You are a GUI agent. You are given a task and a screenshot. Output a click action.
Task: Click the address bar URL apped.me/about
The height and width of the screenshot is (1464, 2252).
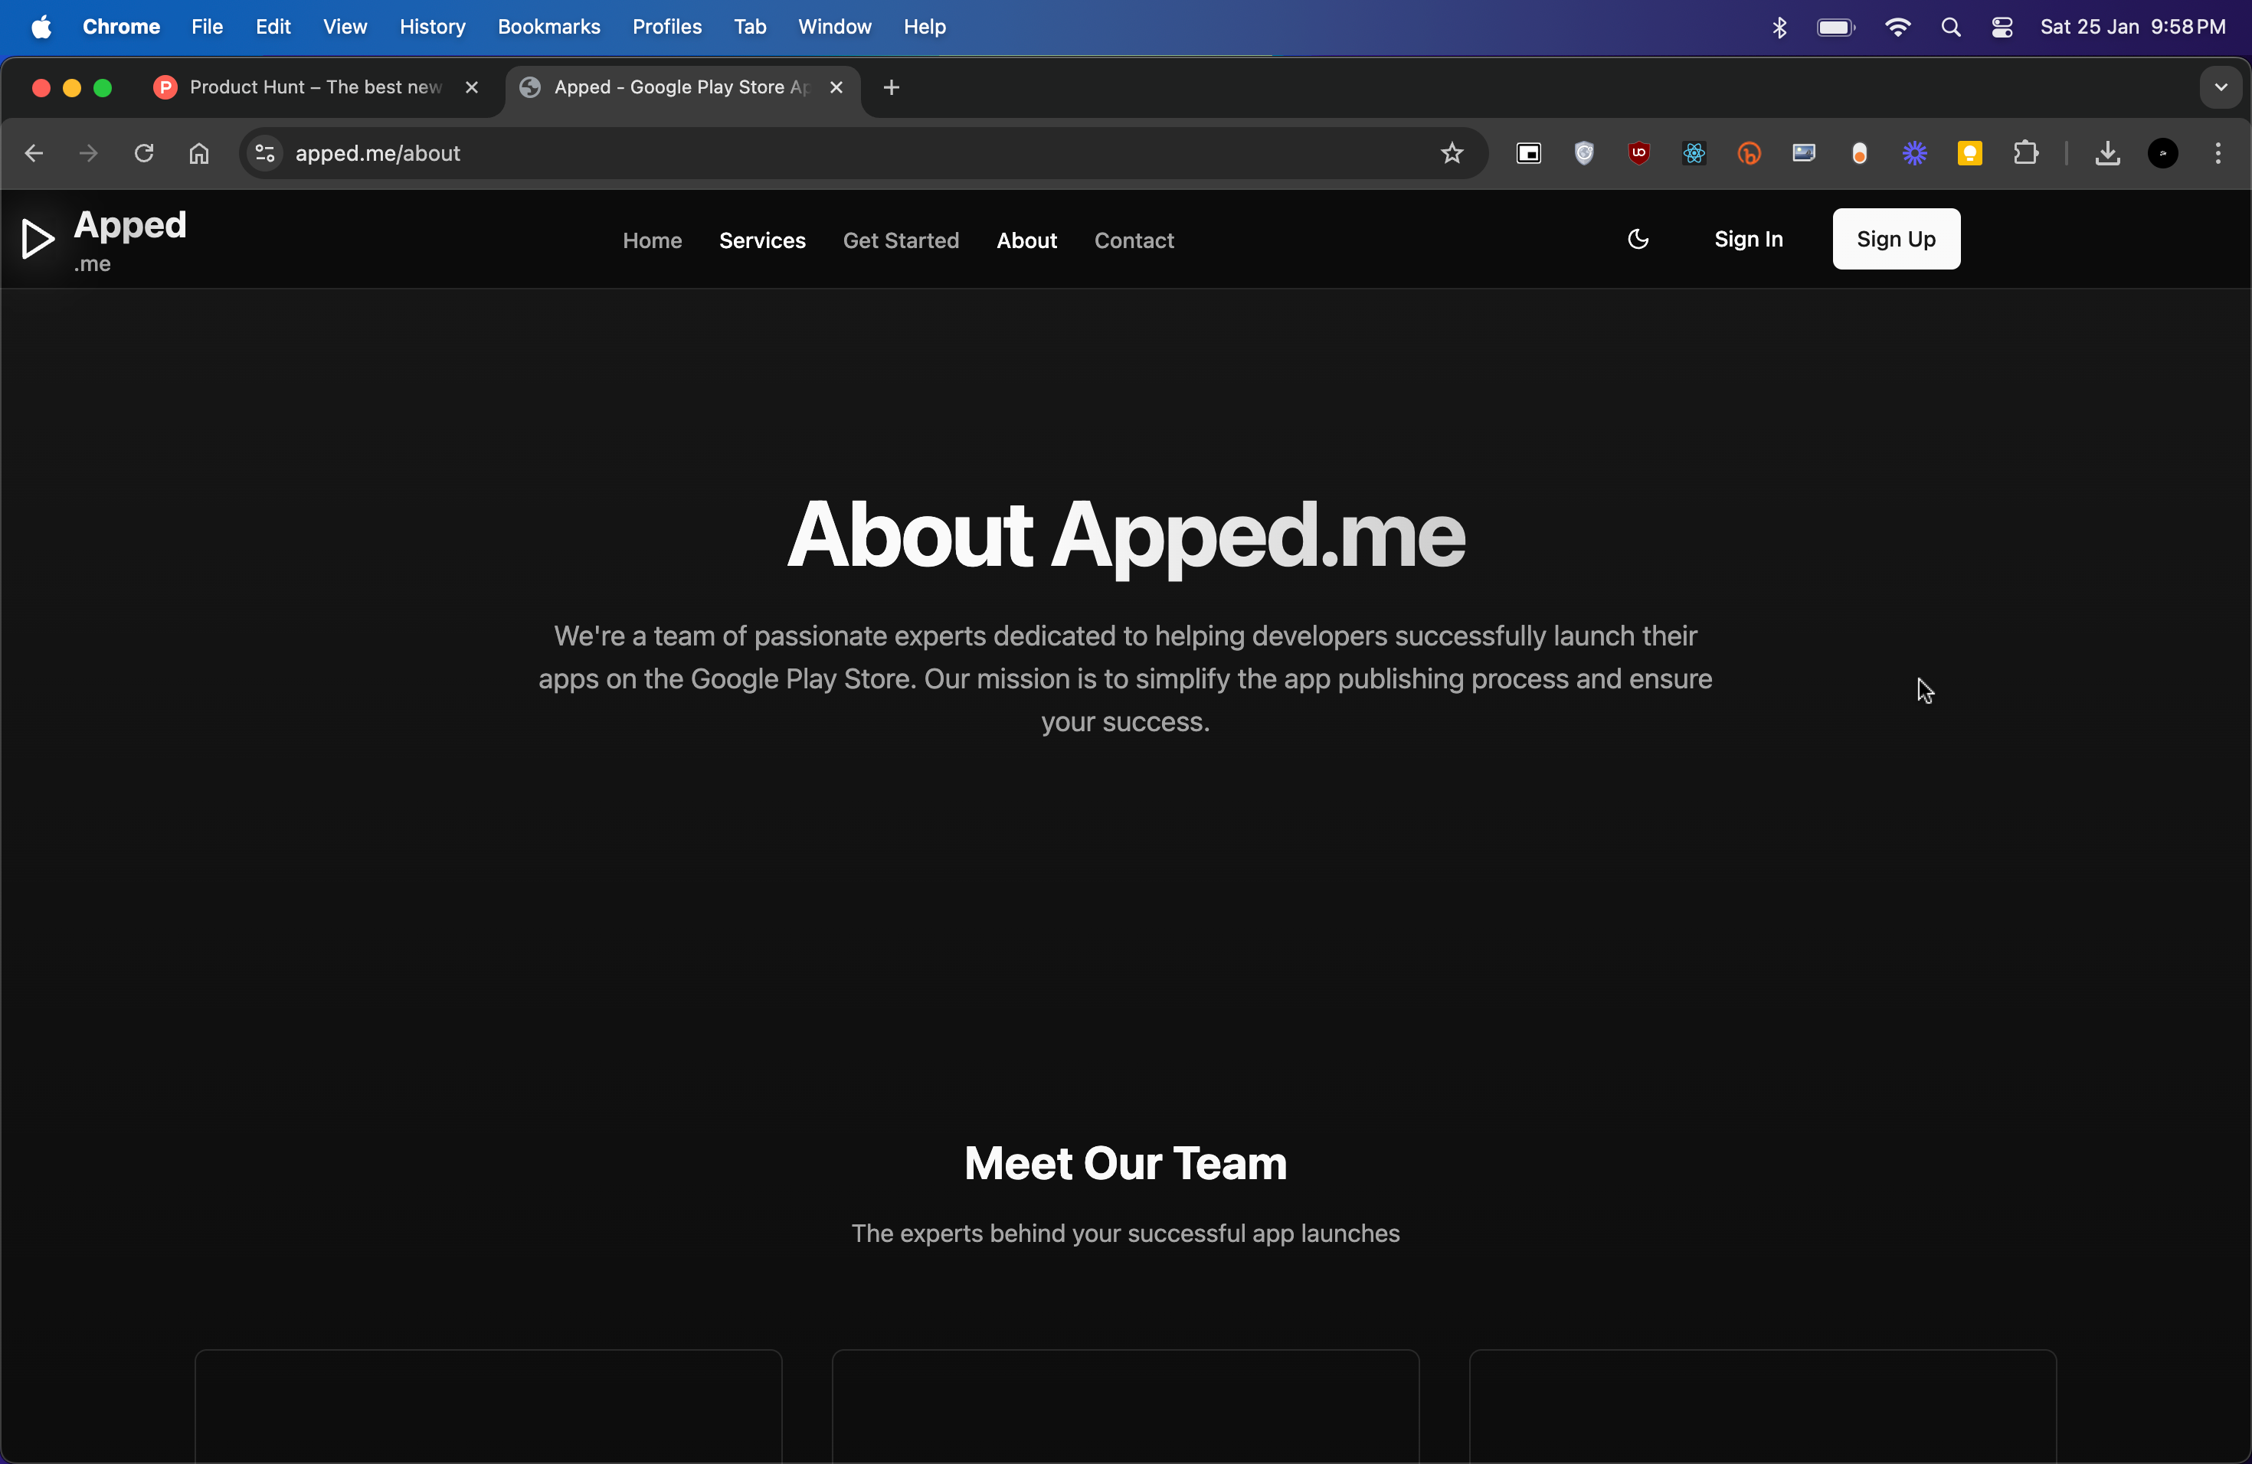[x=378, y=153]
